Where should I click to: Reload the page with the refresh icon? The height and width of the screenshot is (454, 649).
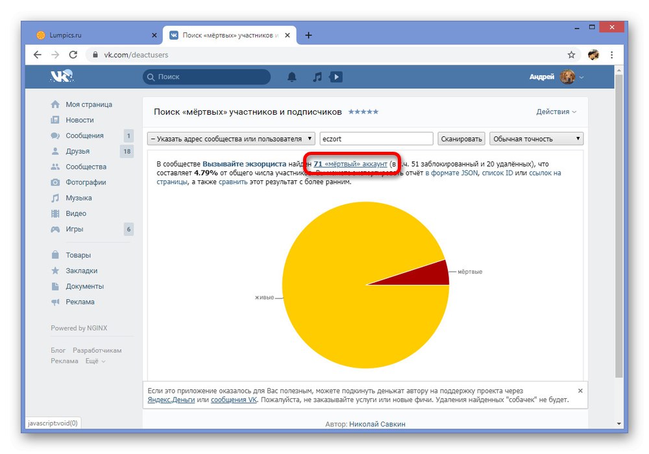pos(73,54)
